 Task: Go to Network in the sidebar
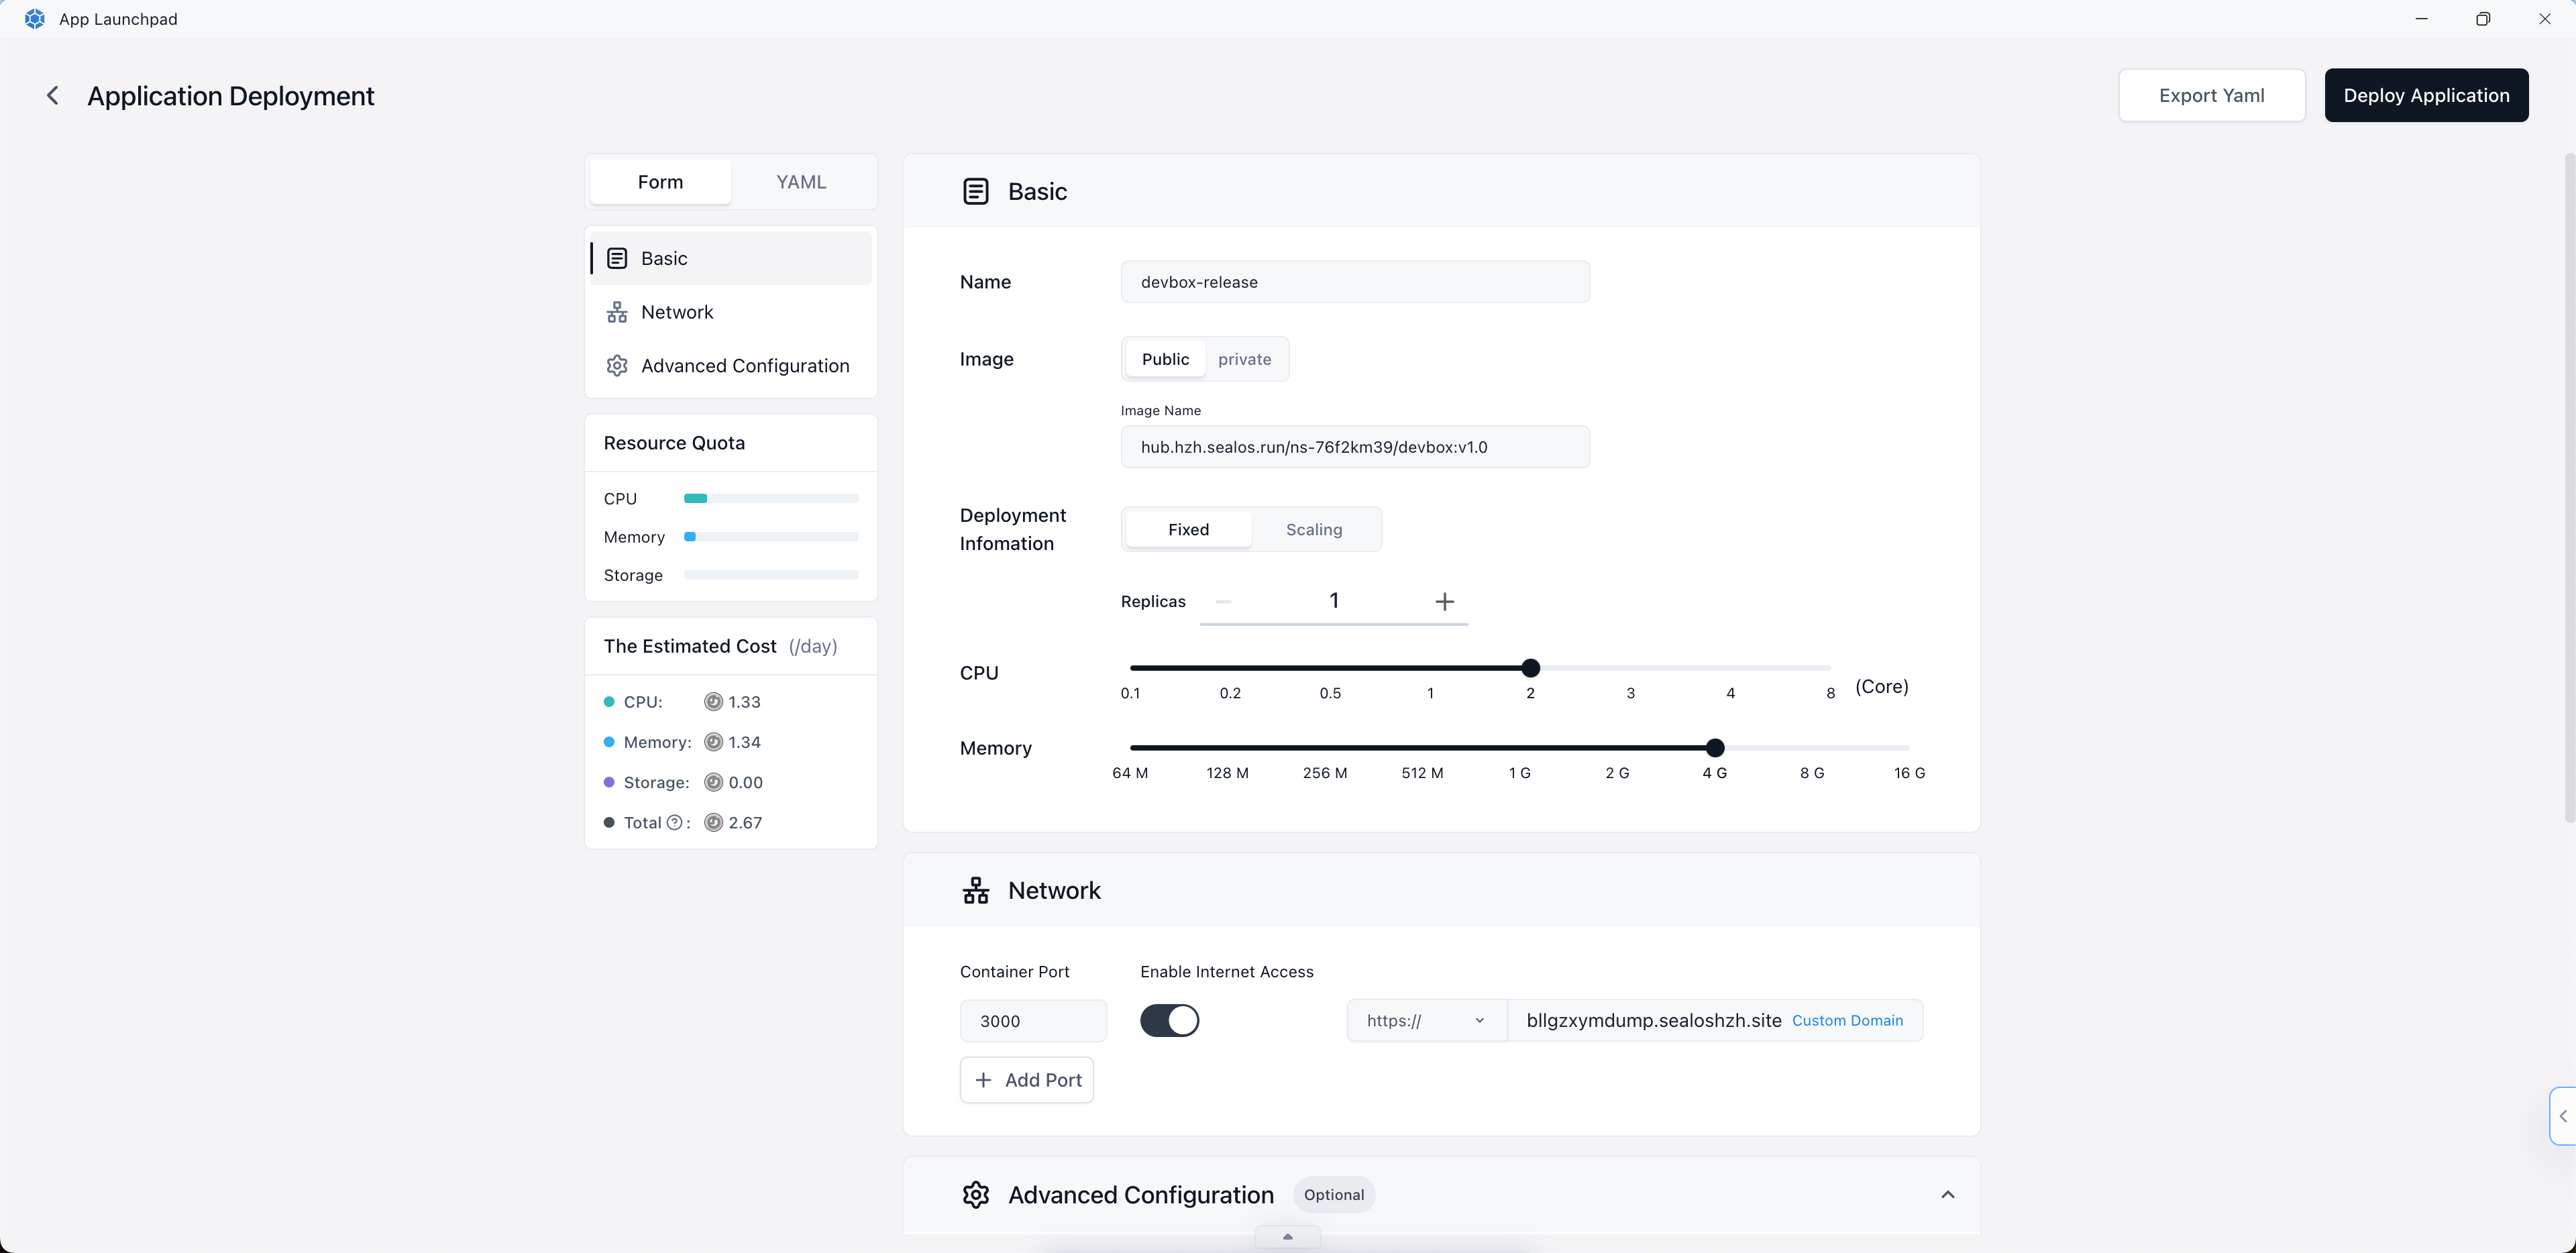point(677,312)
